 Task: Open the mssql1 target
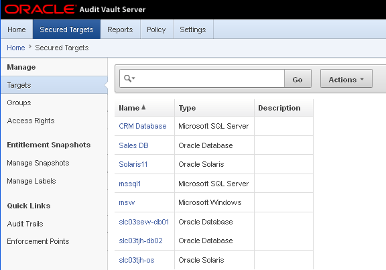pos(130,184)
